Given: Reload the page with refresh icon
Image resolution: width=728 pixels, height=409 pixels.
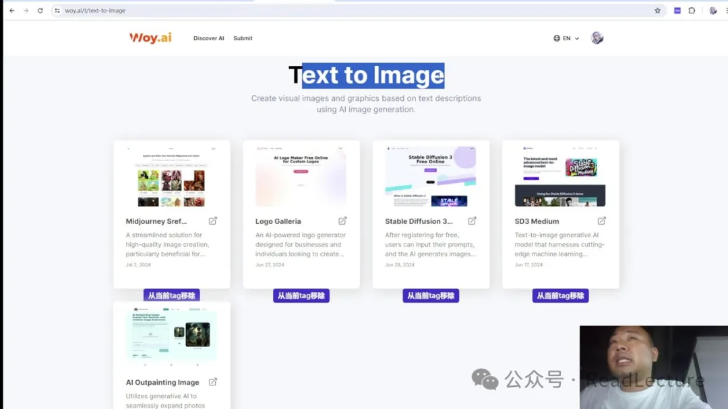Looking at the screenshot, I should tap(40, 10).
